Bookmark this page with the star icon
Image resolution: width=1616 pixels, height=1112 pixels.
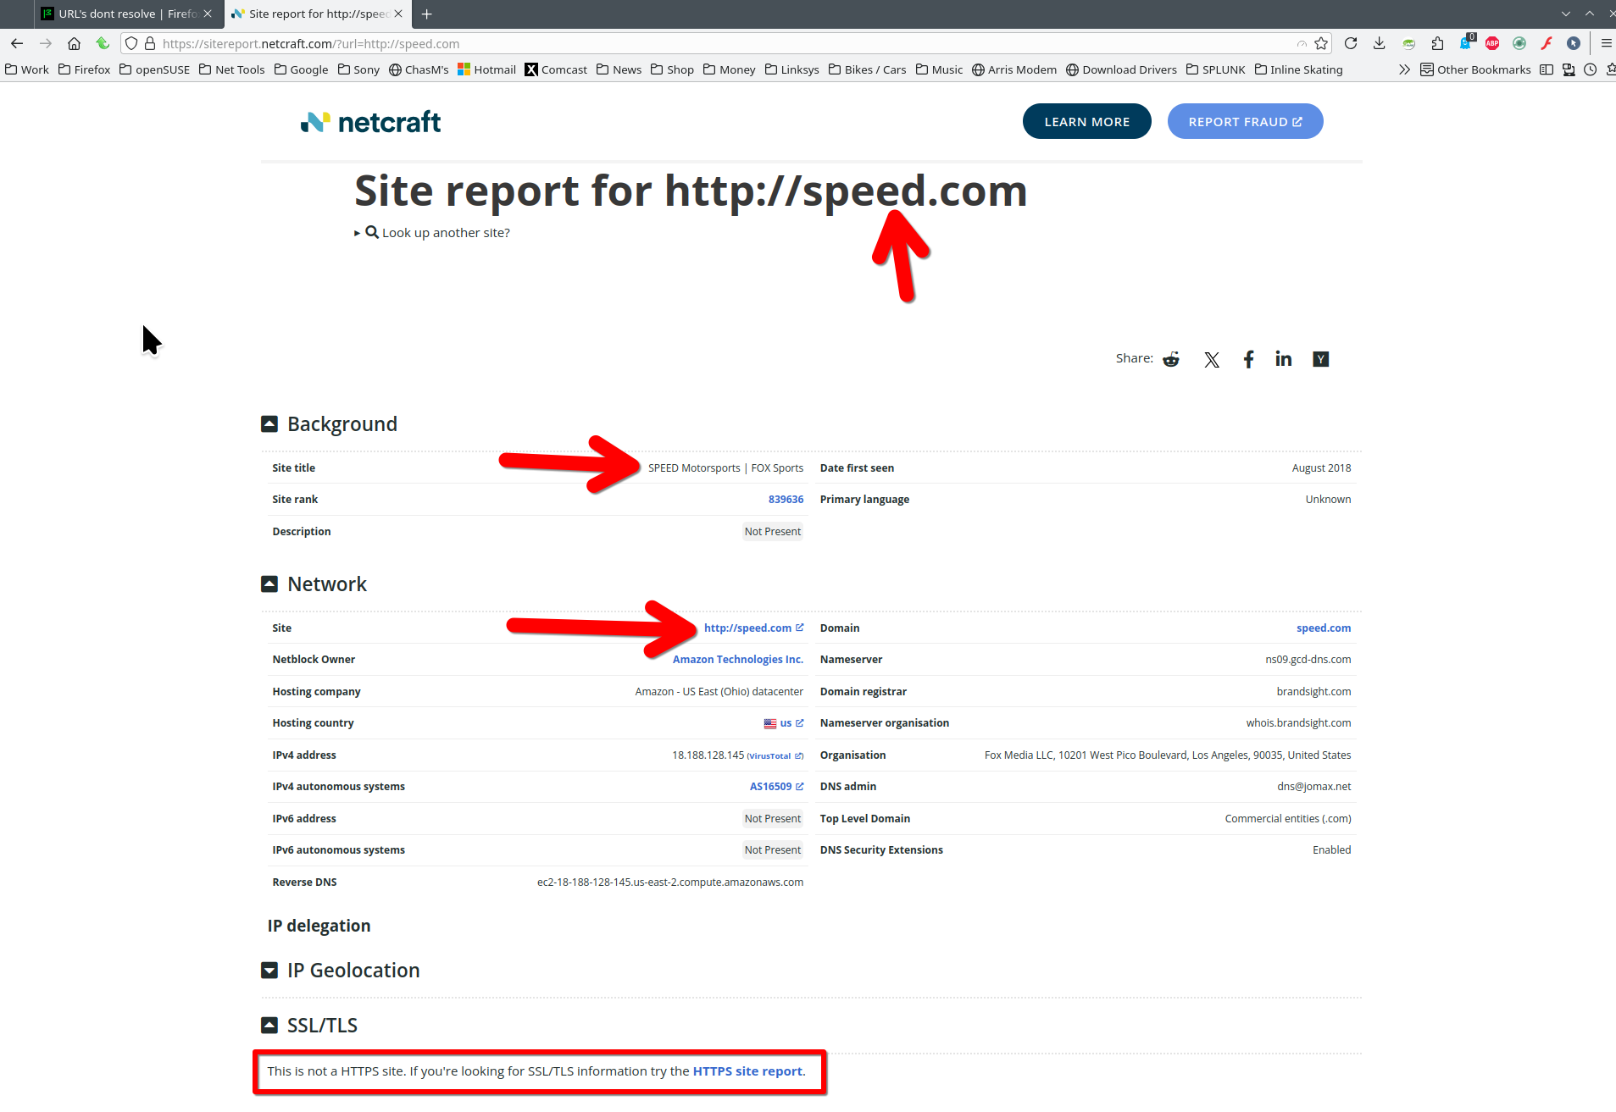[x=1321, y=43]
